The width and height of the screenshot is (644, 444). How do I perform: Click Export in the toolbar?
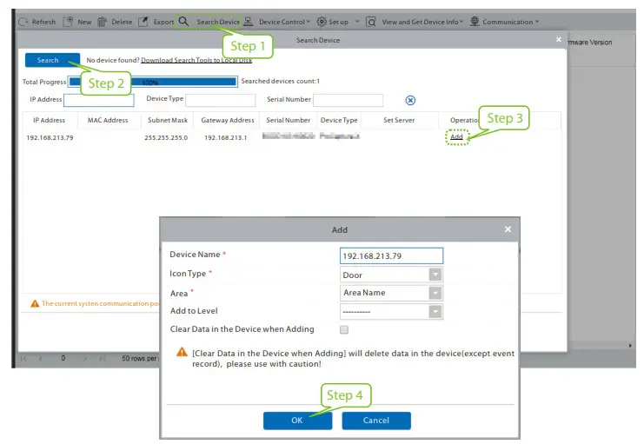tap(163, 22)
